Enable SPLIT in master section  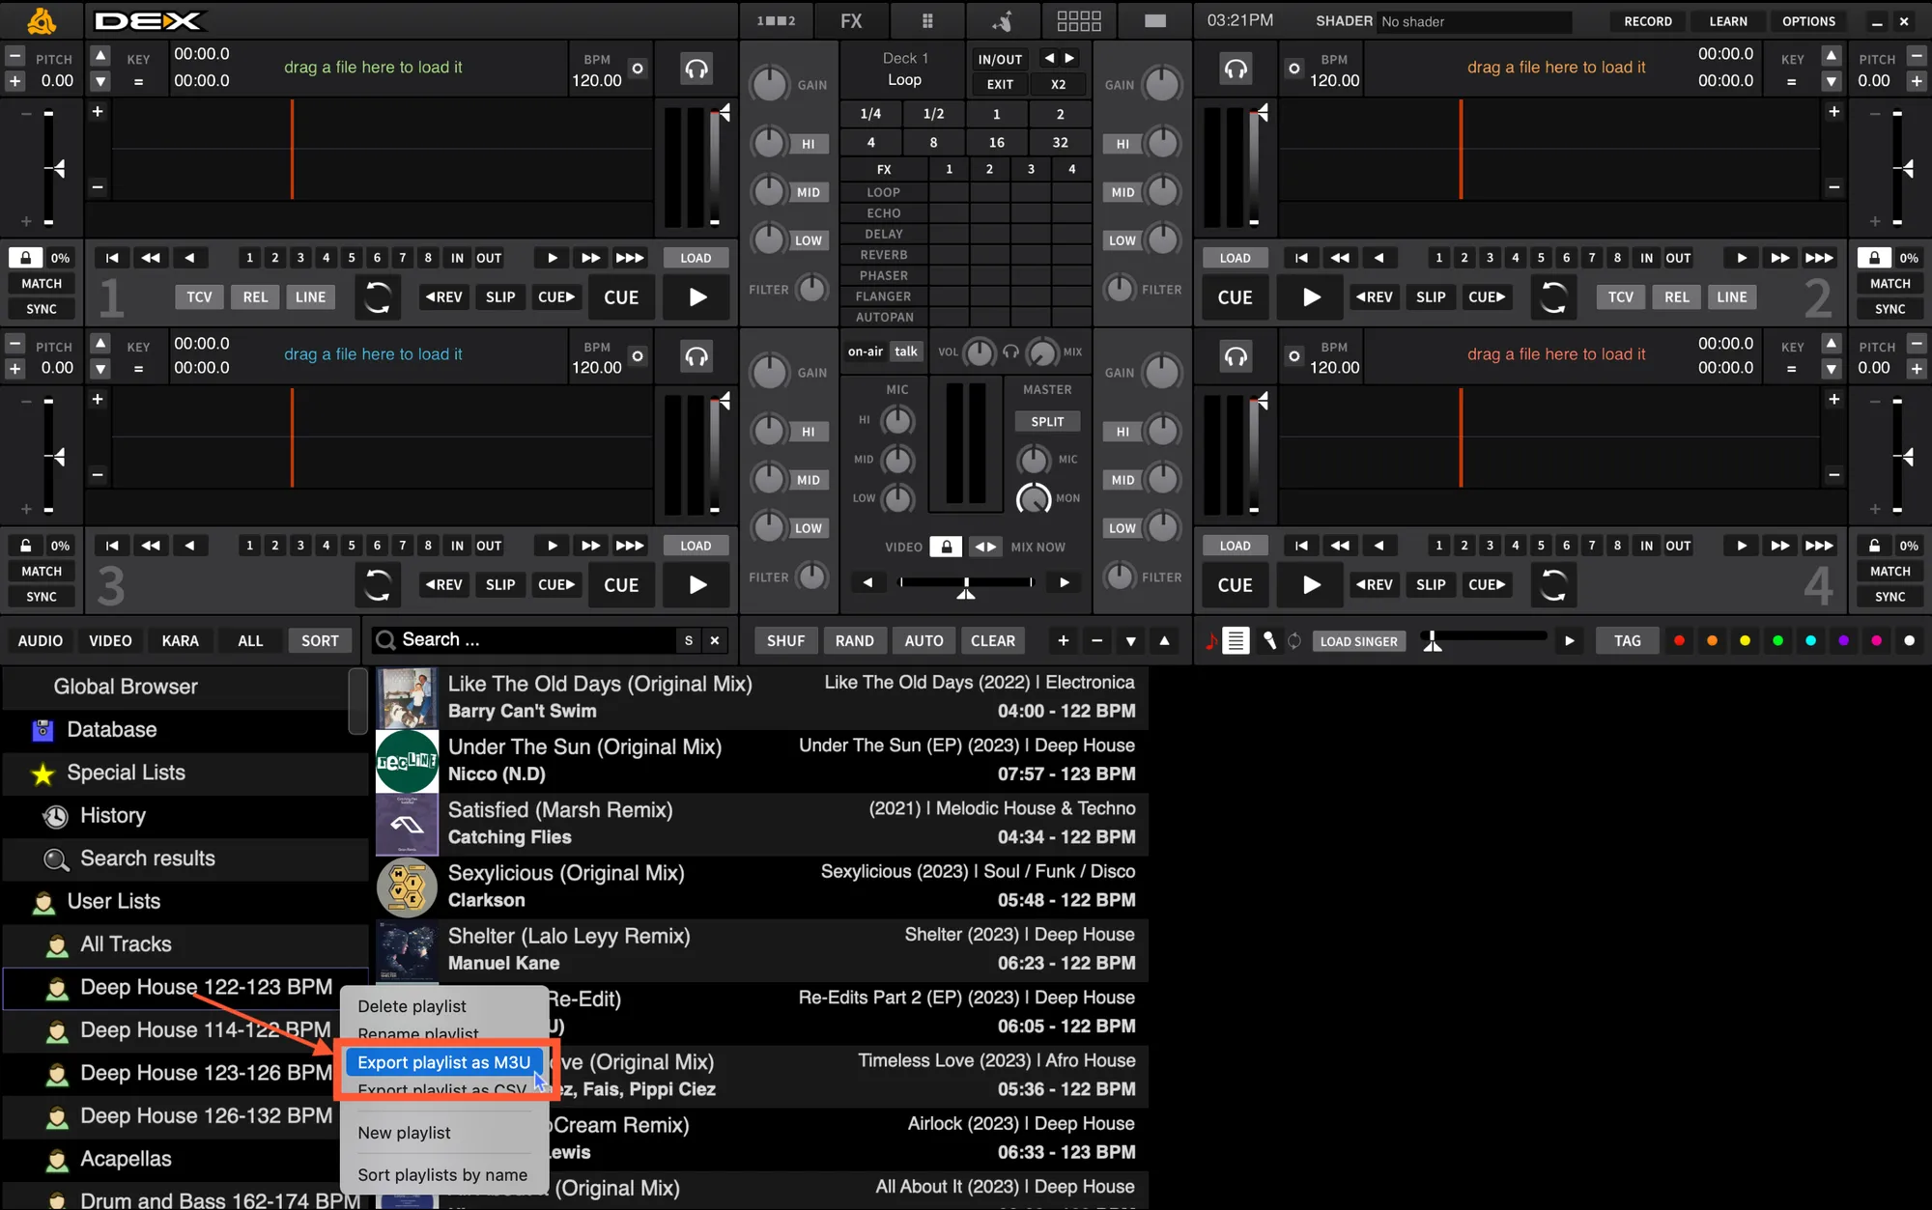pyautogui.click(x=1047, y=422)
